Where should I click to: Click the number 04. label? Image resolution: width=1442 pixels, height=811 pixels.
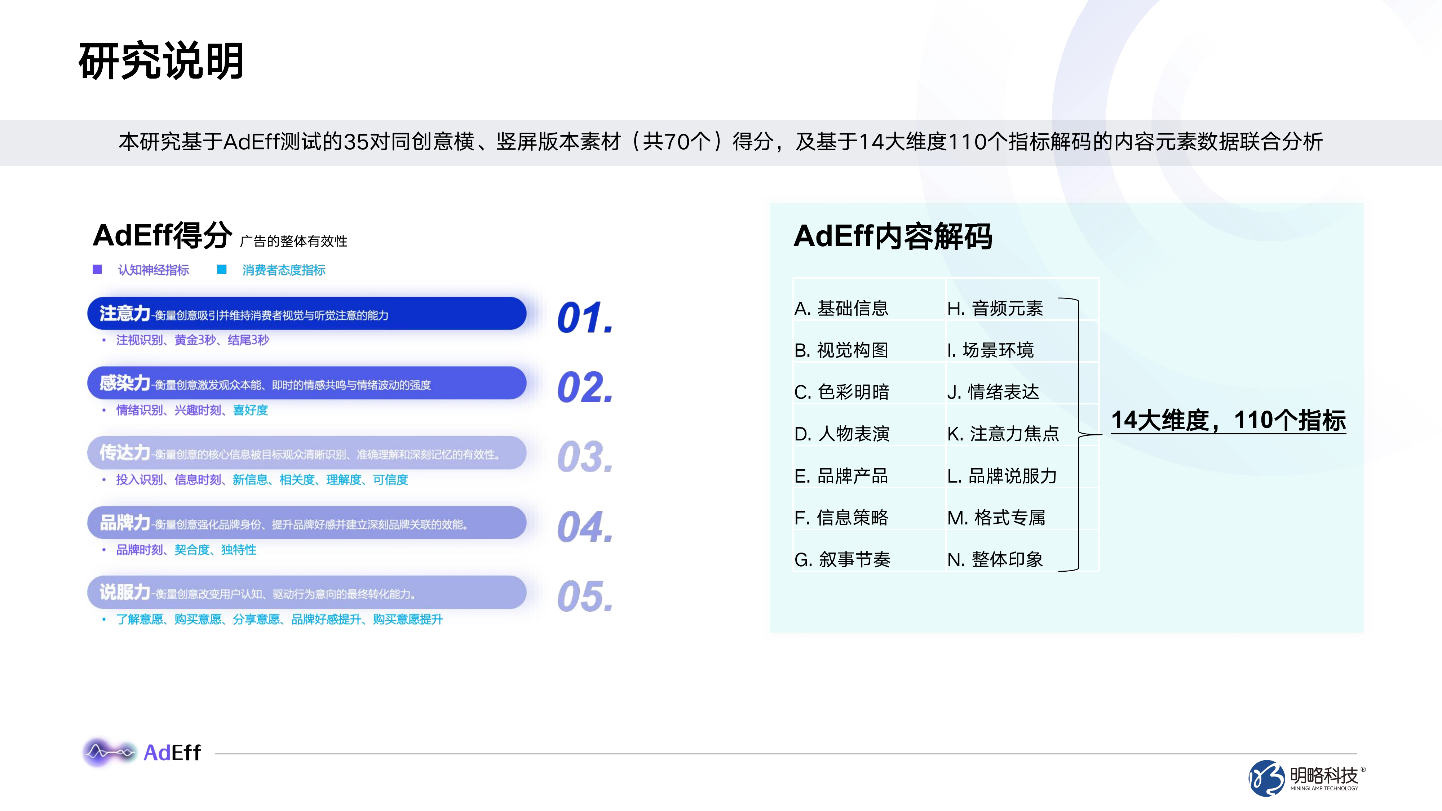pyautogui.click(x=585, y=527)
